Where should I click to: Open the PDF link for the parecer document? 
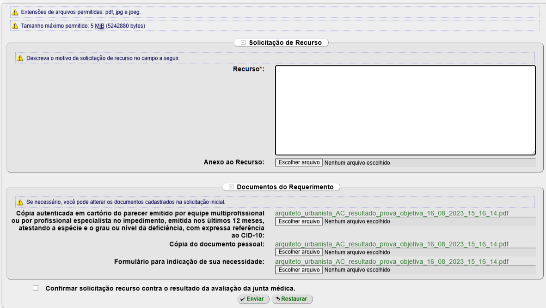tap(392, 213)
